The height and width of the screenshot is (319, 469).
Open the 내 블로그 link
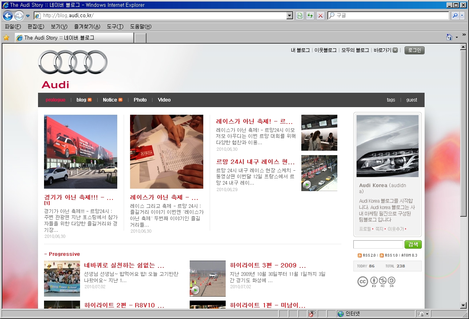[x=300, y=50]
